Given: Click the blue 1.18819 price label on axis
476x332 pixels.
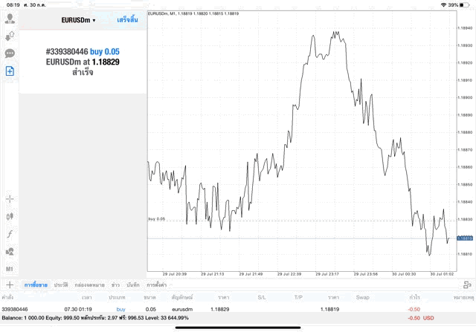Looking at the screenshot, I should [x=465, y=238].
